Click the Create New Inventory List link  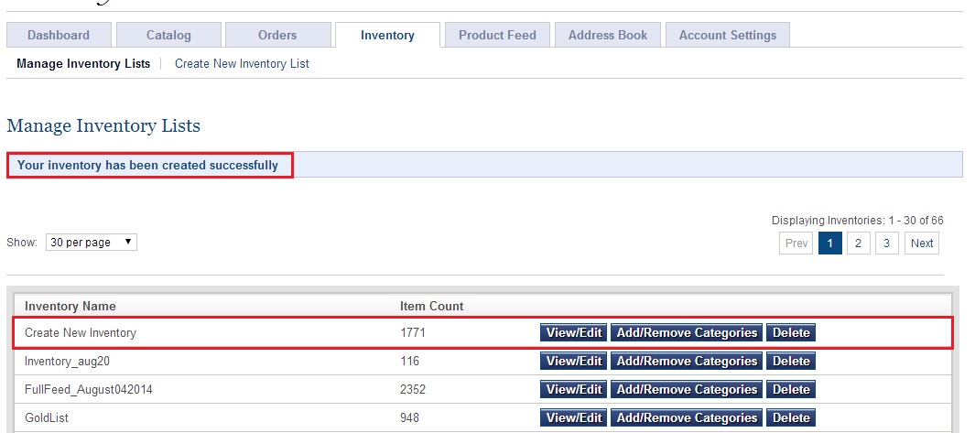pos(242,64)
